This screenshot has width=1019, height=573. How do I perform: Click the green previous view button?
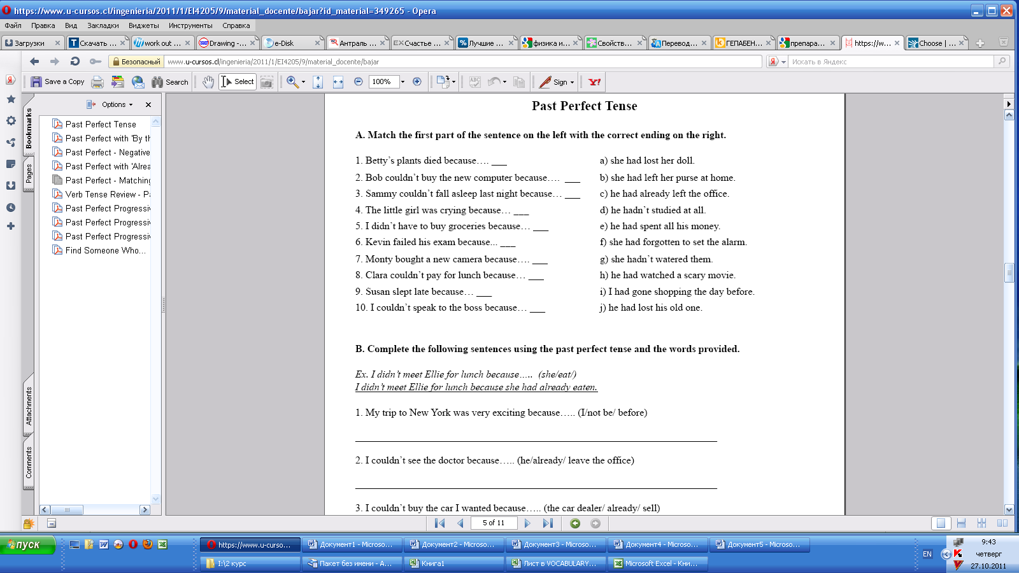[575, 523]
